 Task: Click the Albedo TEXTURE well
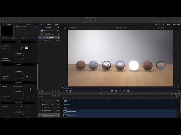(x=18, y=54)
